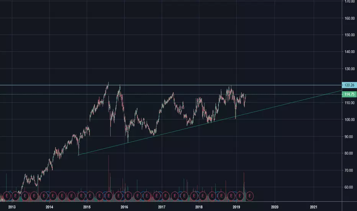Viewport: 357px width, 211px height.
Task: Select the green 114.75 current price label
Action: click(349, 94)
